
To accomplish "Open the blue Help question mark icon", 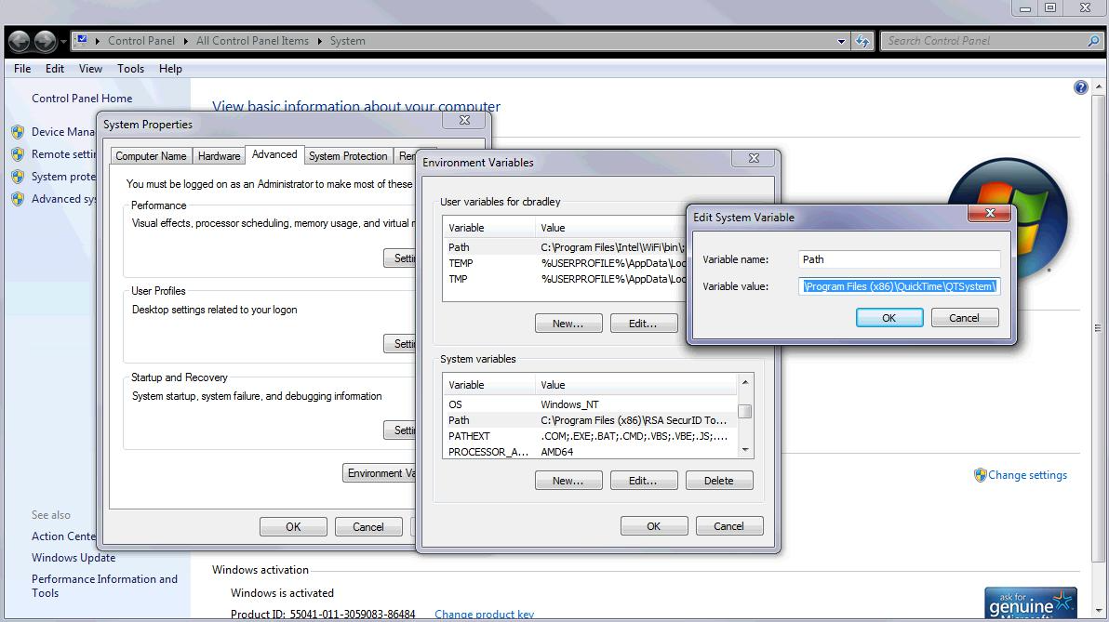I will click(x=1080, y=86).
